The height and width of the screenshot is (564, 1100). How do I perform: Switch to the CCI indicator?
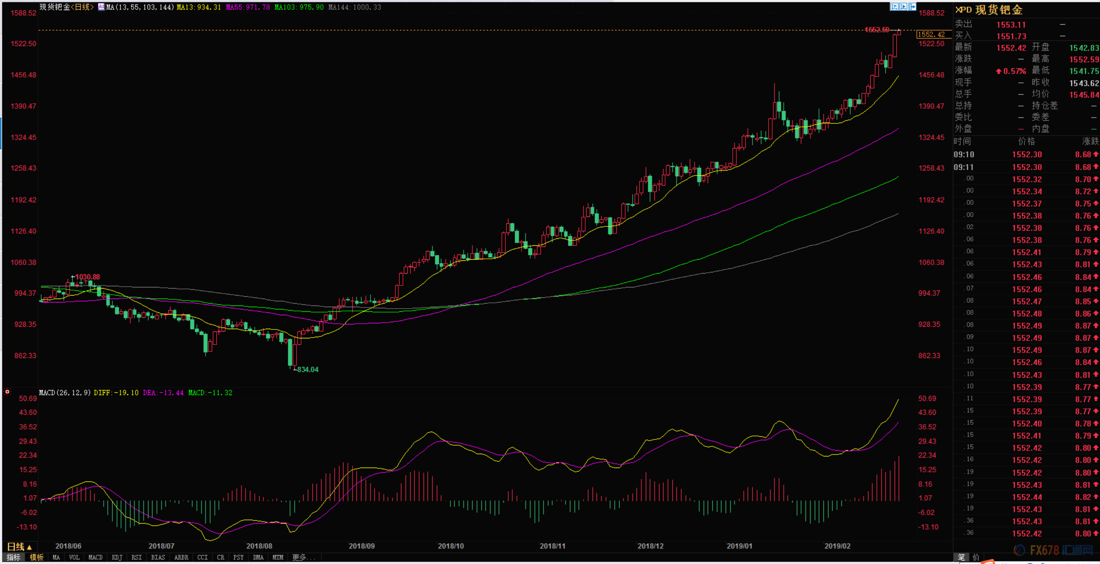tap(203, 557)
